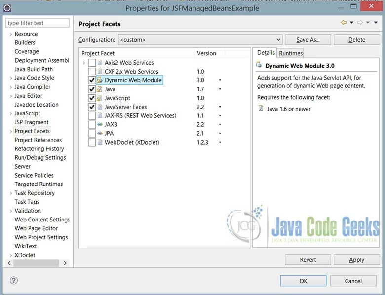Image resolution: width=385 pixels, height=295 pixels.
Task: Click the Dynamic Web Module 3.0 details icon
Action: pyautogui.click(x=259, y=65)
